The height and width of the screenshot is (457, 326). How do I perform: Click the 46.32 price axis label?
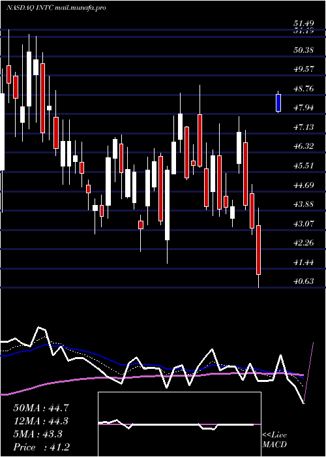[303, 146]
